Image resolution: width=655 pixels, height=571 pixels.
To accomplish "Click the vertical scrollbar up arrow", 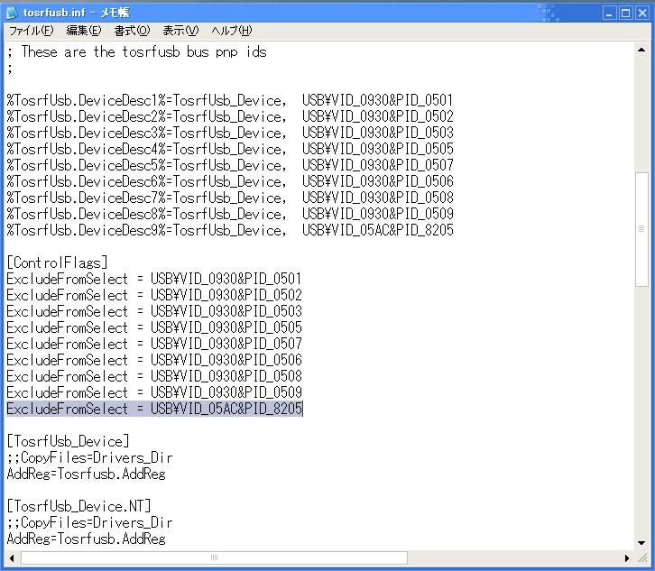I will click(641, 51).
